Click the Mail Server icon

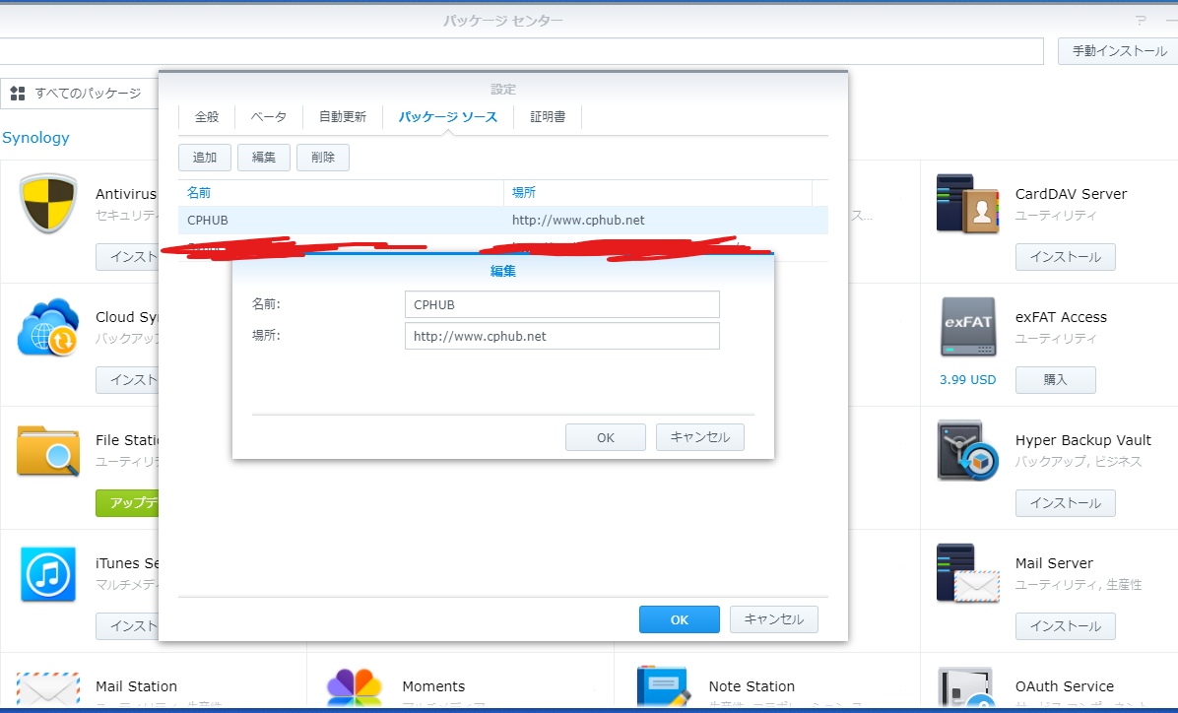(967, 573)
